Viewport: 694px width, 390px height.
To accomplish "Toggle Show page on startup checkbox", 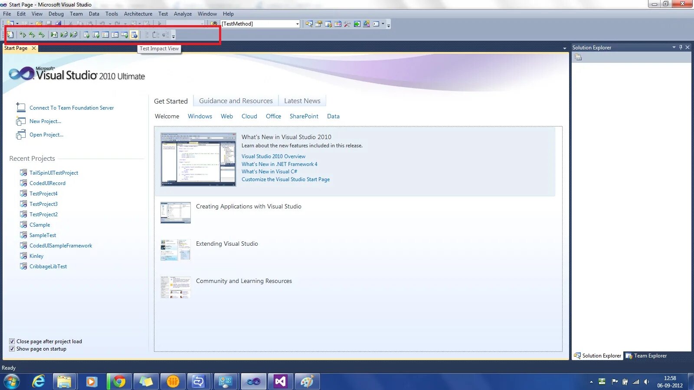I will pos(12,349).
